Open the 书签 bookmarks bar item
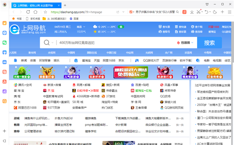This screenshot has width=234, height=145. point(17,19)
